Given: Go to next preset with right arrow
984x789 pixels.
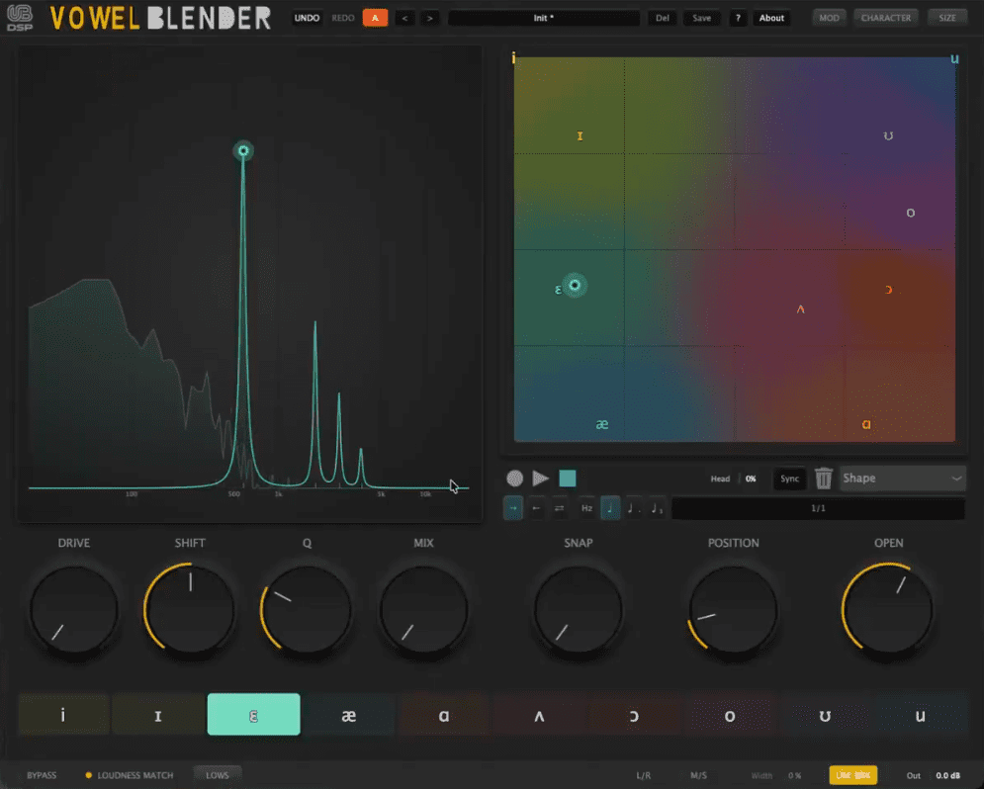Looking at the screenshot, I should click(430, 18).
